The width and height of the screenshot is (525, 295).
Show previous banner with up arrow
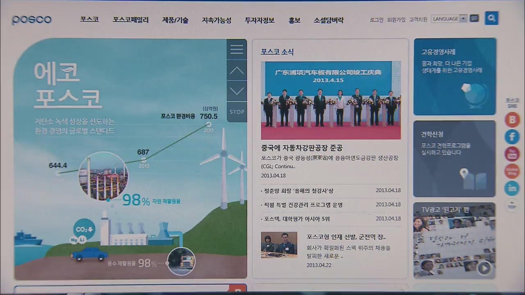pyautogui.click(x=237, y=70)
